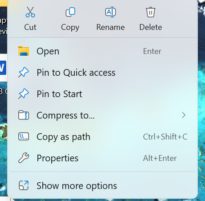
Task: Choose Pin to Quick access
Action: 102,73
